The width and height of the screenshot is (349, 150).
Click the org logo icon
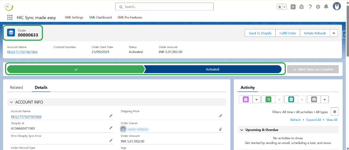(9, 7)
